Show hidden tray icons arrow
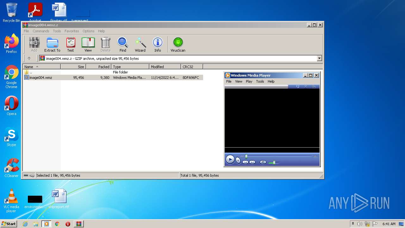The width and height of the screenshot is (405, 228). click(353, 224)
